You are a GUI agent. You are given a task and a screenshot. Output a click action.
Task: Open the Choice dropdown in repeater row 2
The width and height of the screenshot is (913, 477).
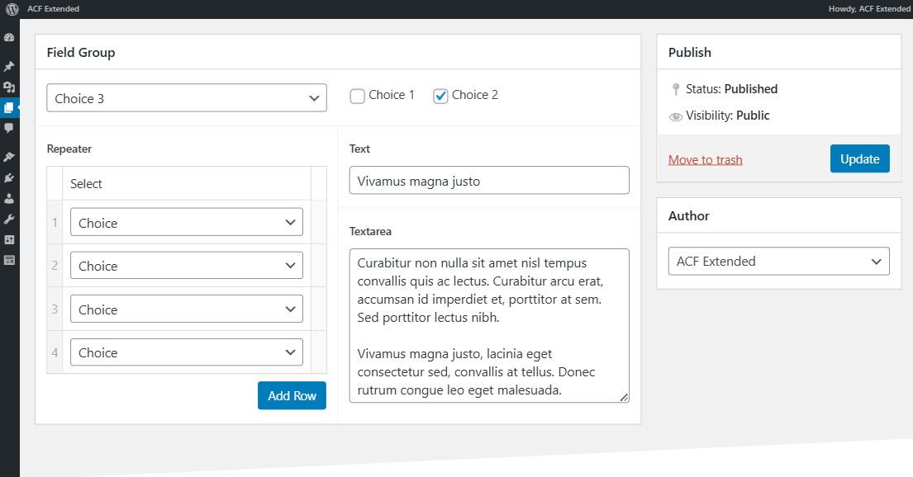tap(187, 265)
